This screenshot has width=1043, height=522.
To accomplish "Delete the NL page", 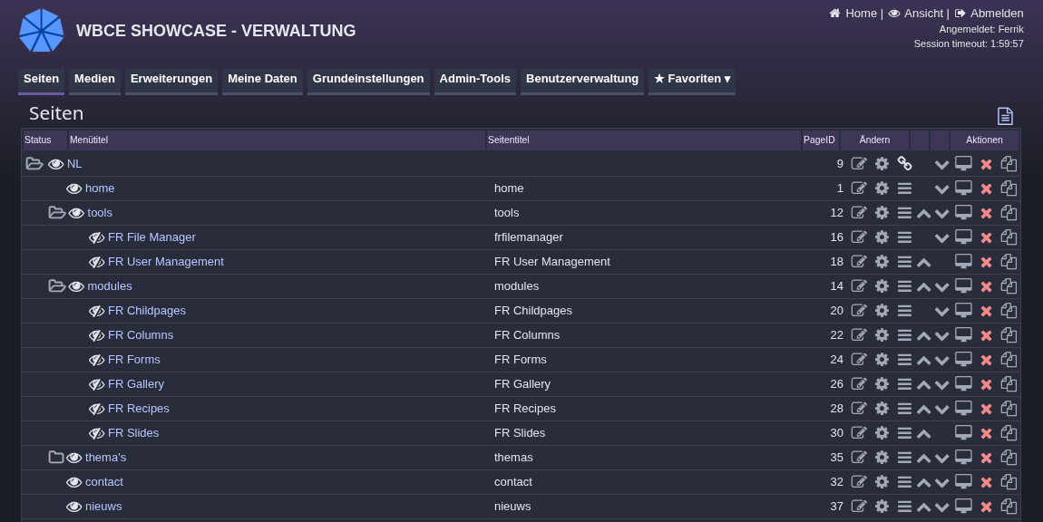I will pyautogui.click(x=986, y=164).
